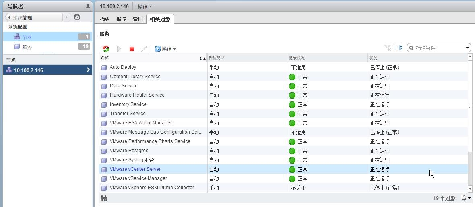Viewport: 475px width, 207px height.
Task: Click the 节点 count badge showing 1
Action: coord(84,37)
